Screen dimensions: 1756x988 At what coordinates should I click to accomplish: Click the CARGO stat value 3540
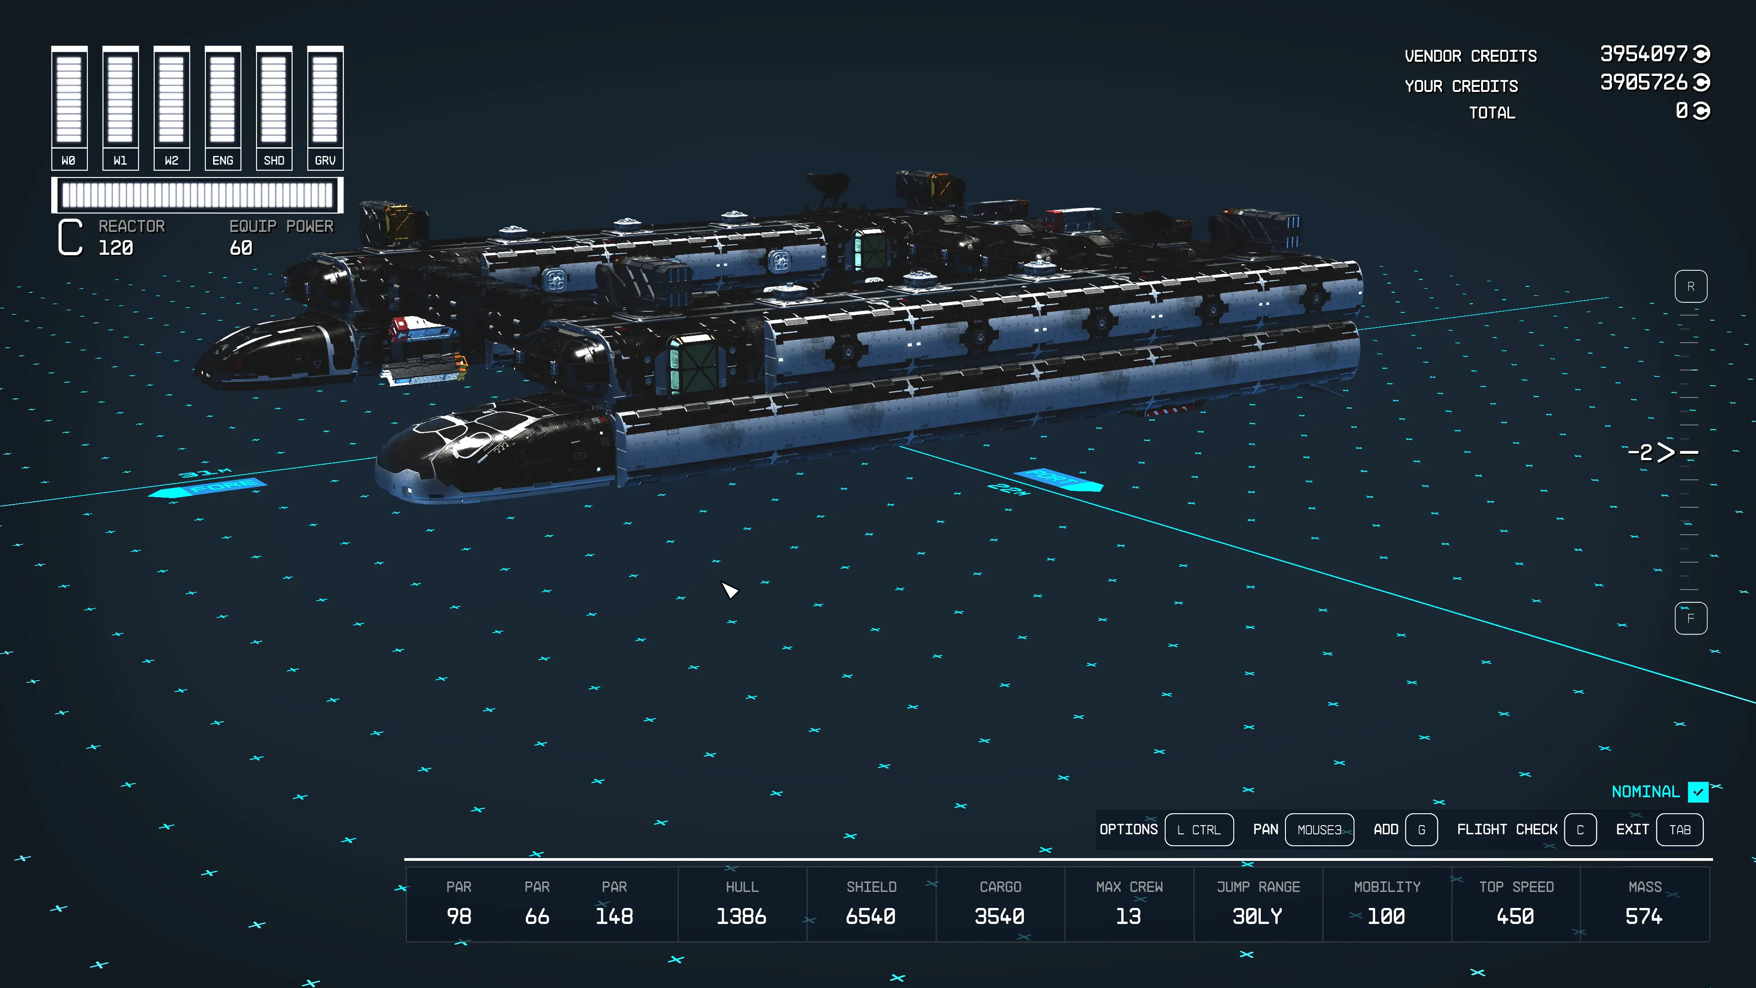pyautogui.click(x=999, y=916)
